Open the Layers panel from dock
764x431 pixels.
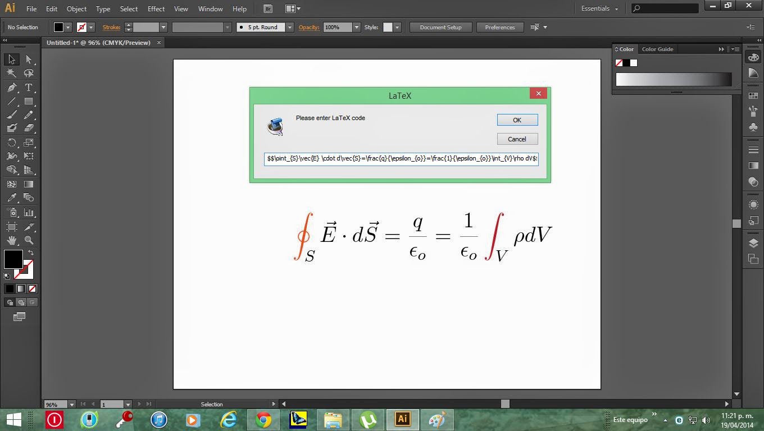click(753, 243)
